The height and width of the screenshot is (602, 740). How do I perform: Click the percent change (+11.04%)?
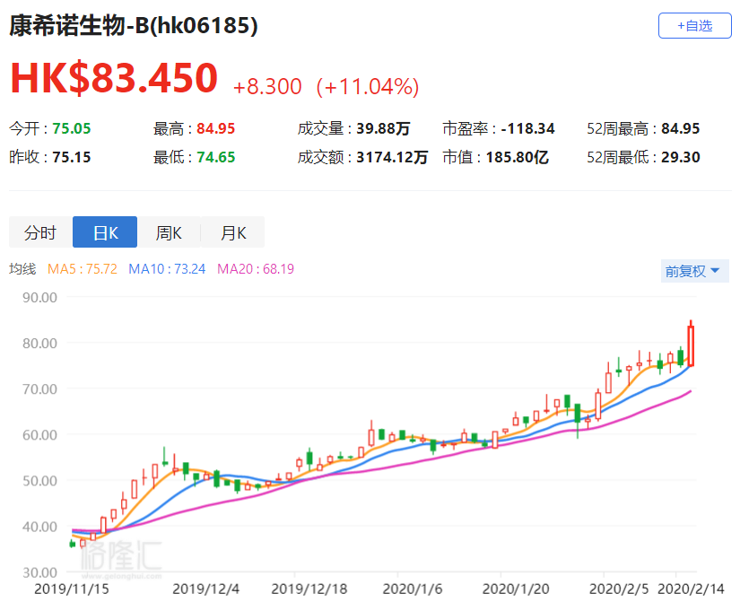(368, 86)
